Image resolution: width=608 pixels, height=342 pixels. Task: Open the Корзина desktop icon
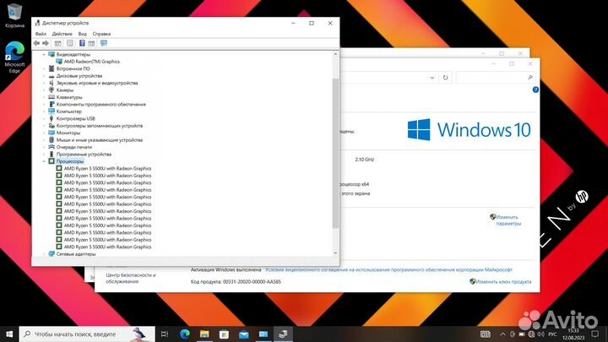14,15
